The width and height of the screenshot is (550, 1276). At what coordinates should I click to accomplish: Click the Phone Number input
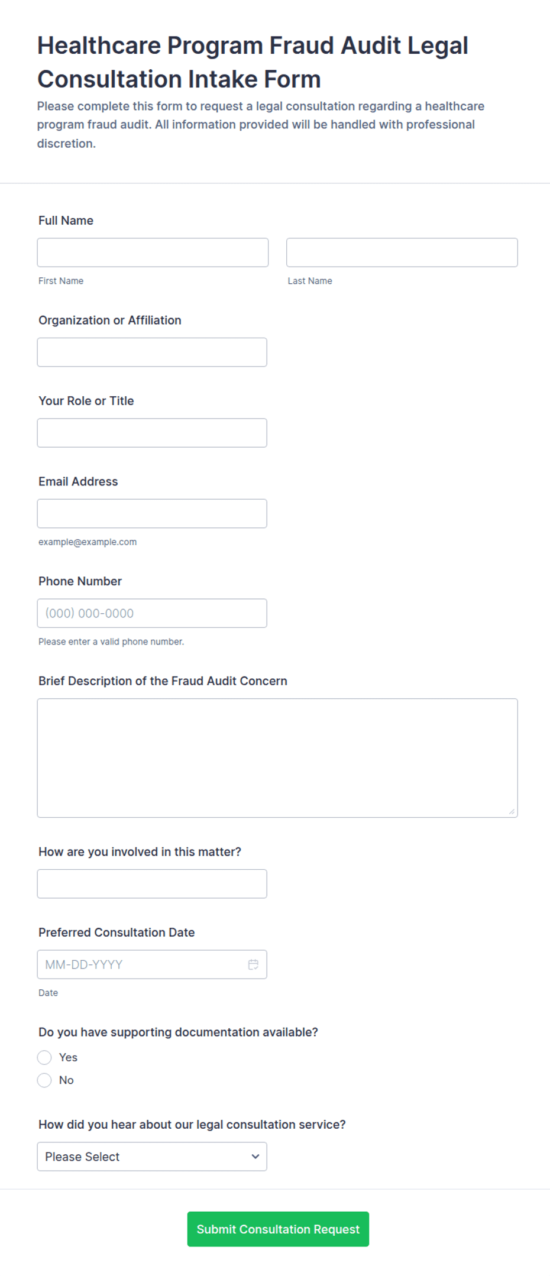152,613
